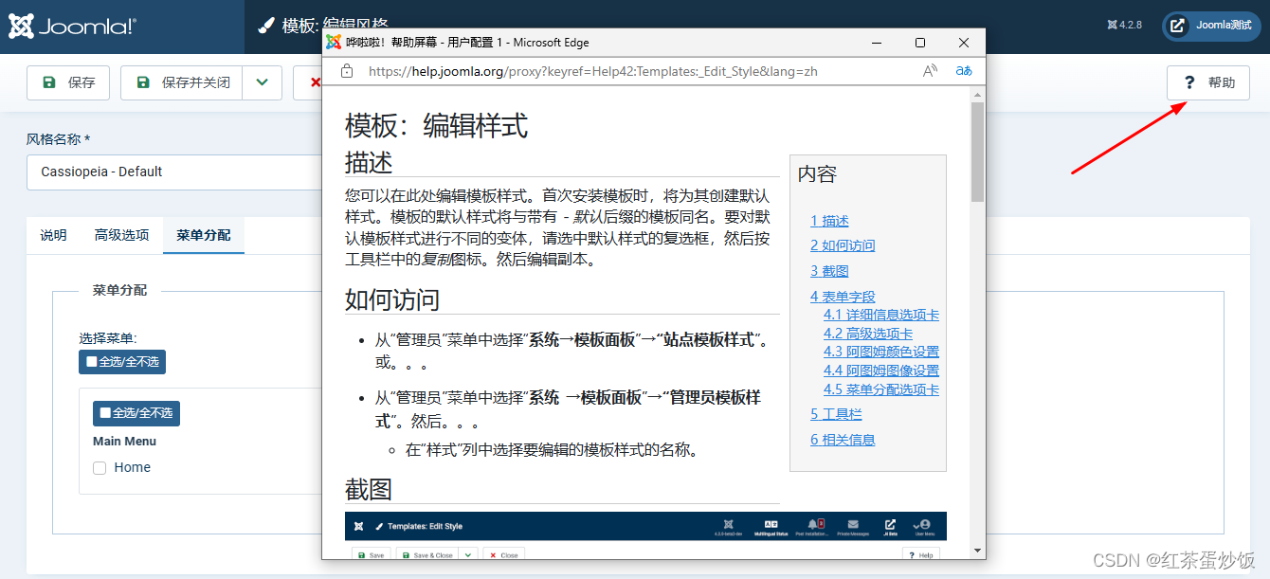The width and height of the screenshot is (1270, 579).
Task: Switch to the 高级选项 tab
Action: tap(121, 235)
